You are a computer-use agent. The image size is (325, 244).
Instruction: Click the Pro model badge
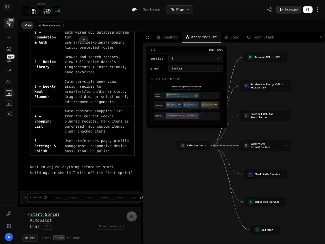(x=30, y=238)
